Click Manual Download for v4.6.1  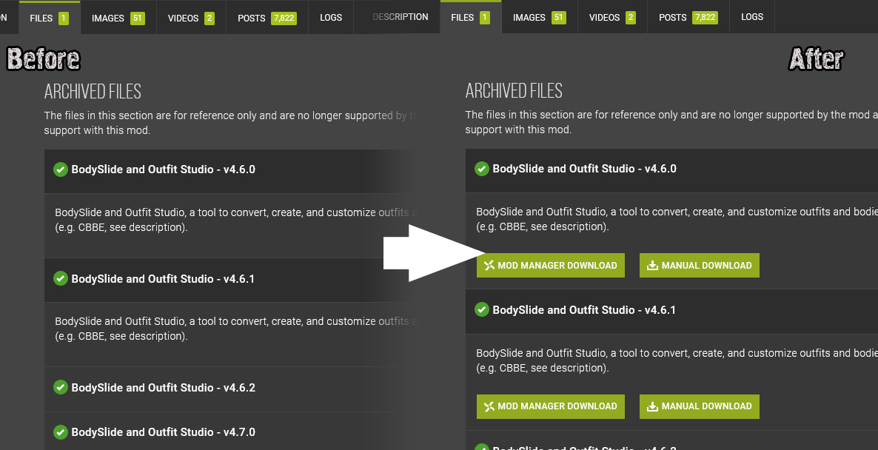pyautogui.click(x=700, y=406)
